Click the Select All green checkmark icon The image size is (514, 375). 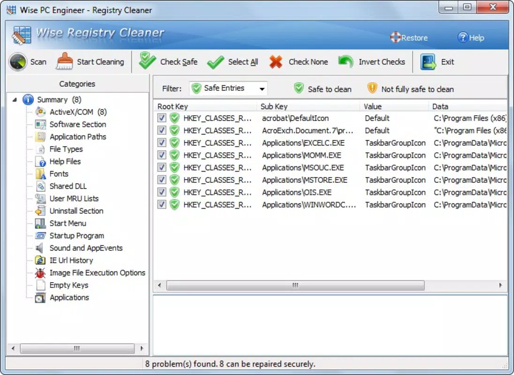(215, 62)
